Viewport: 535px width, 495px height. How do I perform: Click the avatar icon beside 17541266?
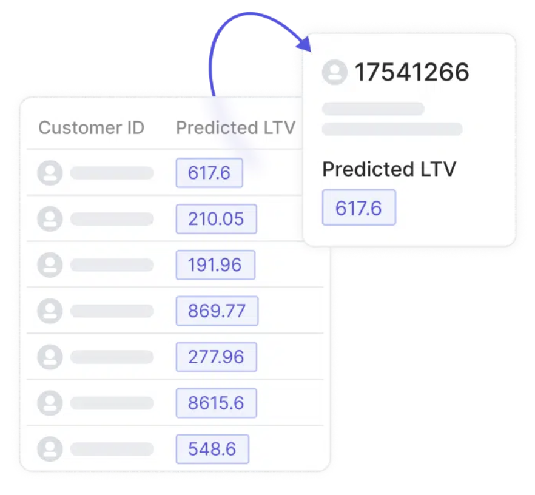click(x=334, y=72)
